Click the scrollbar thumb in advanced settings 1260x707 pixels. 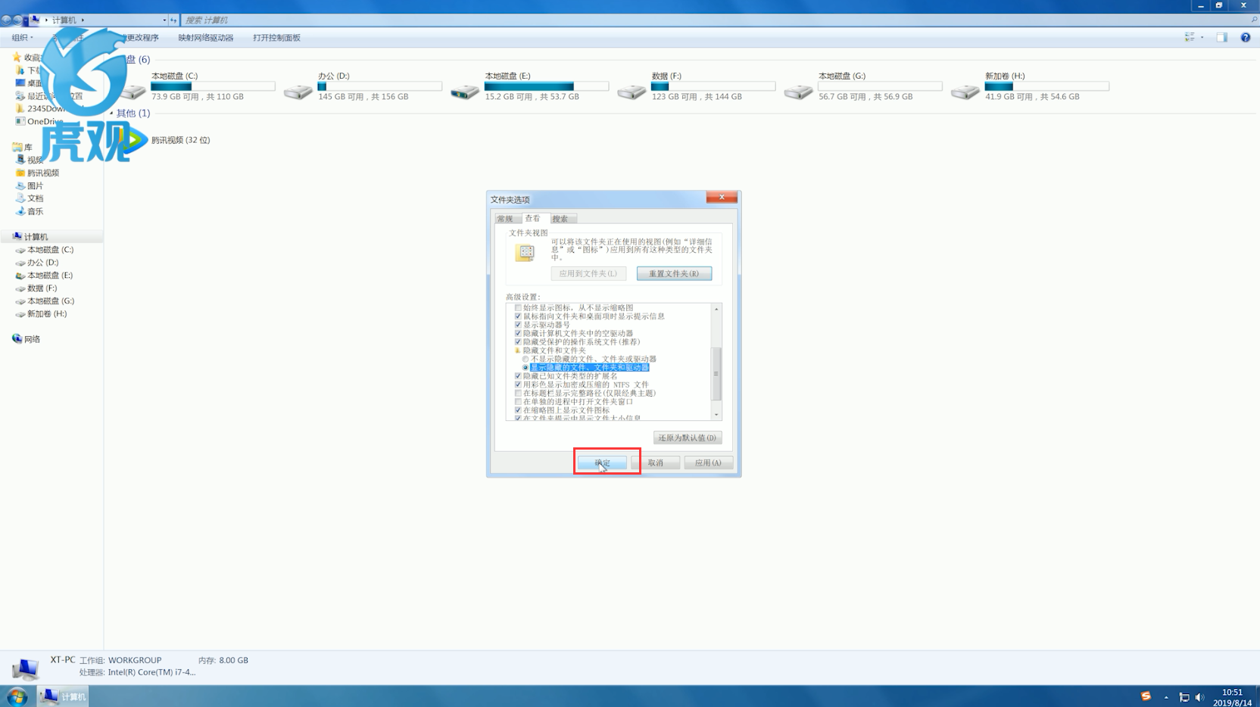point(716,374)
